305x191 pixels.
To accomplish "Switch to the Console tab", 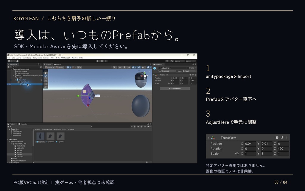I will point(23,124).
